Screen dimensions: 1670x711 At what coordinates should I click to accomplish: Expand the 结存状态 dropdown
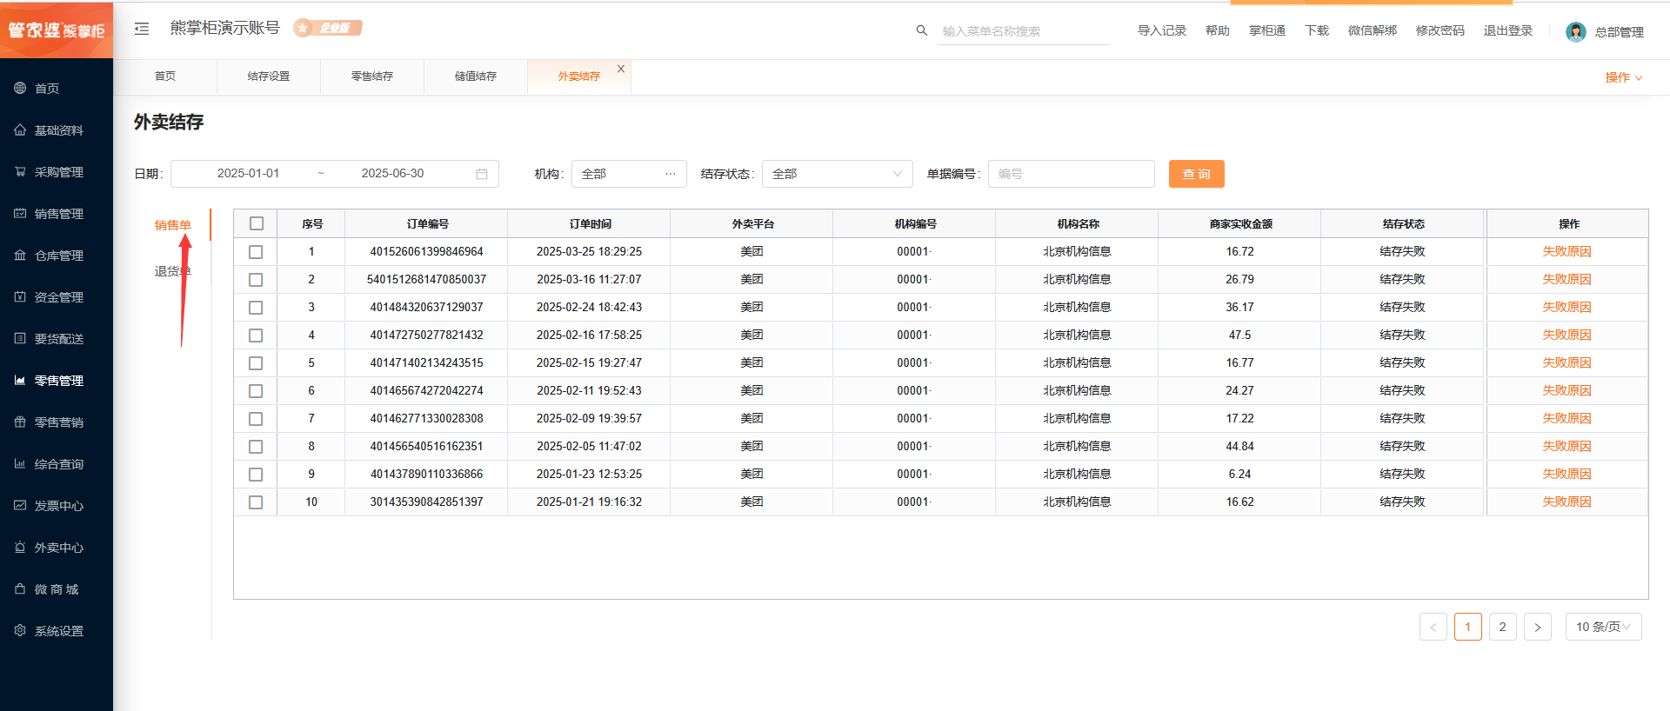point(837,174)
